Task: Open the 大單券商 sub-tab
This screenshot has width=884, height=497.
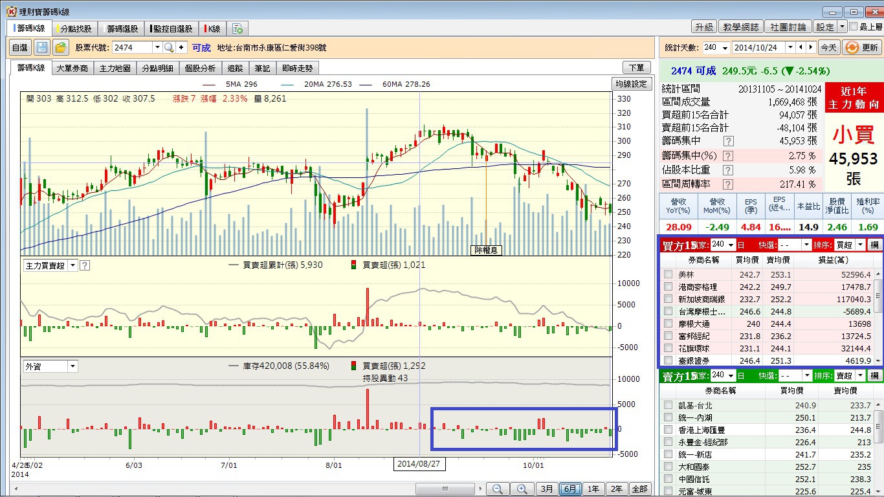Action: tap(72, 68)
